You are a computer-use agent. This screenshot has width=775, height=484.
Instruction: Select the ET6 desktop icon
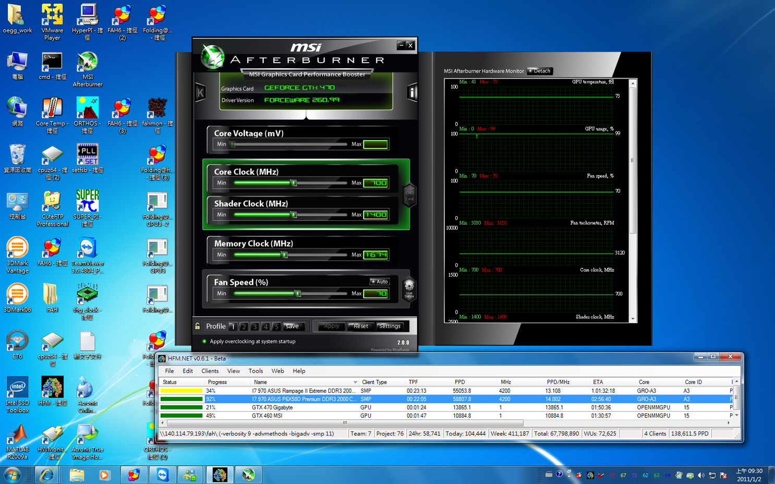tap(17, 344)
